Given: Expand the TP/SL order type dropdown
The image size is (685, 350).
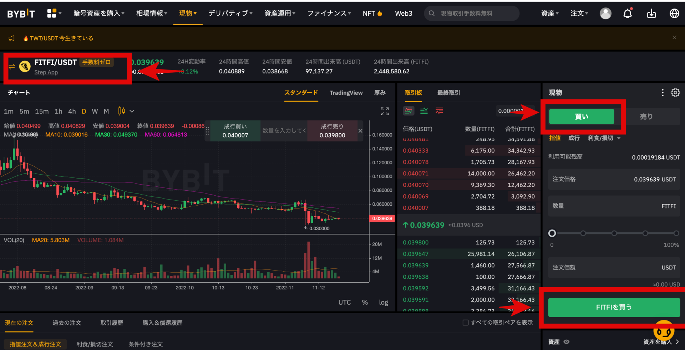Looking at the screenshot, I should (604, 138).
